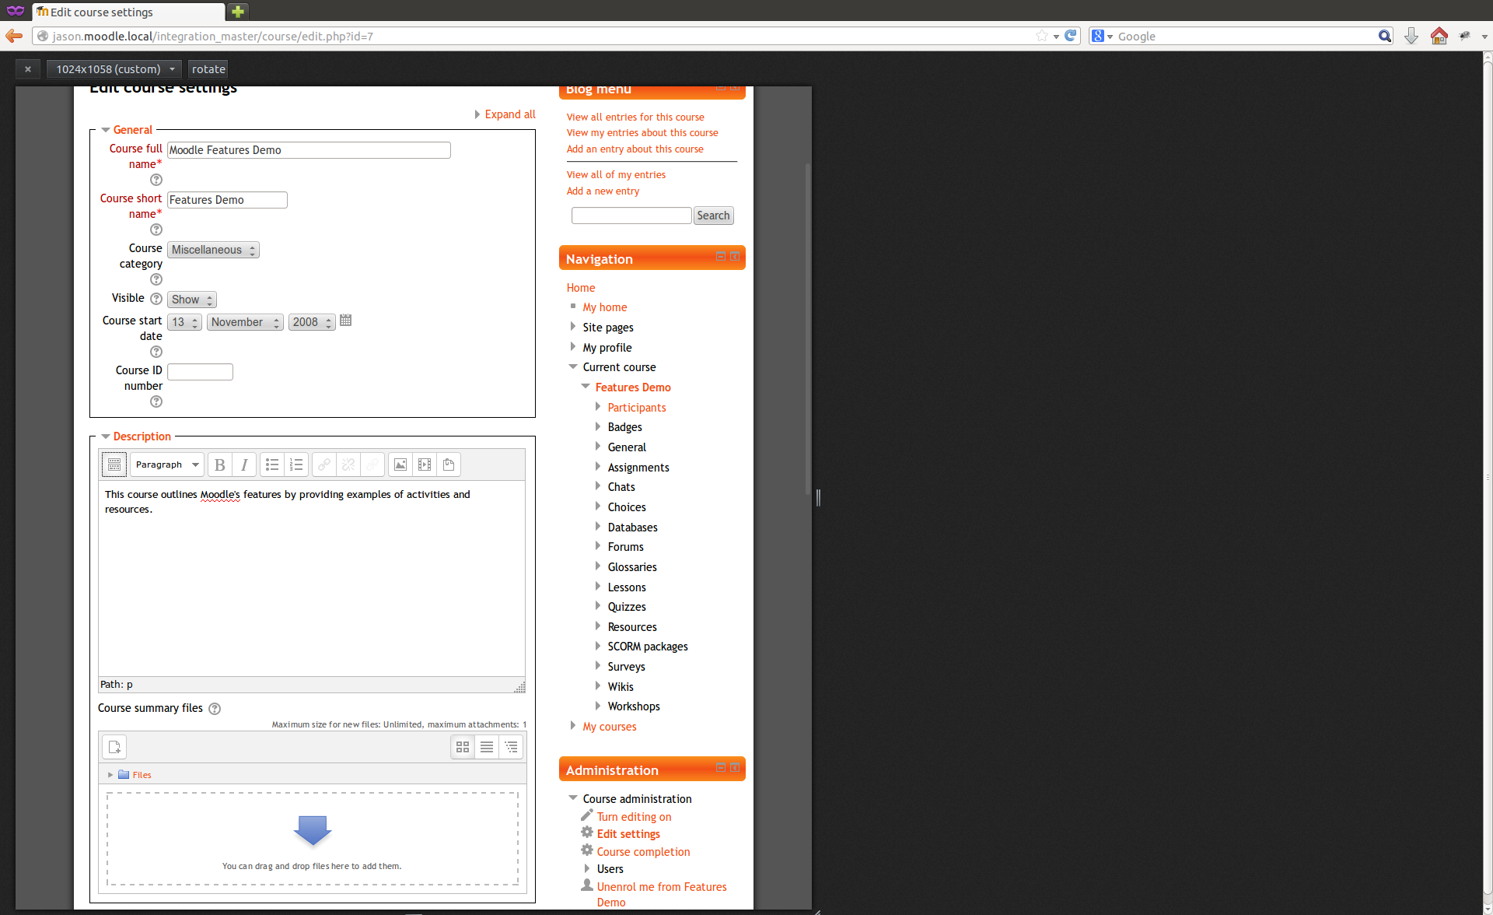Click Home in Navigation block
1493x915 pixels.
(x=581, y=288)
